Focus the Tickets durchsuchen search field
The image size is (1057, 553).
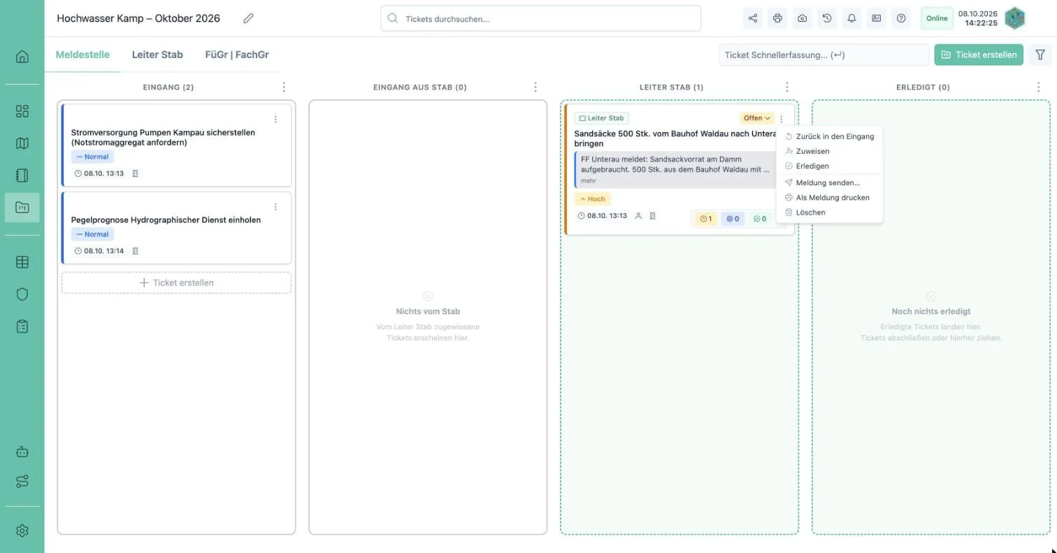point(541,19)
